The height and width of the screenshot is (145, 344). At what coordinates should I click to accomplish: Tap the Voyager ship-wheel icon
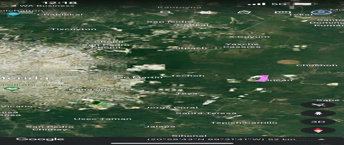[x=206, y=12]
